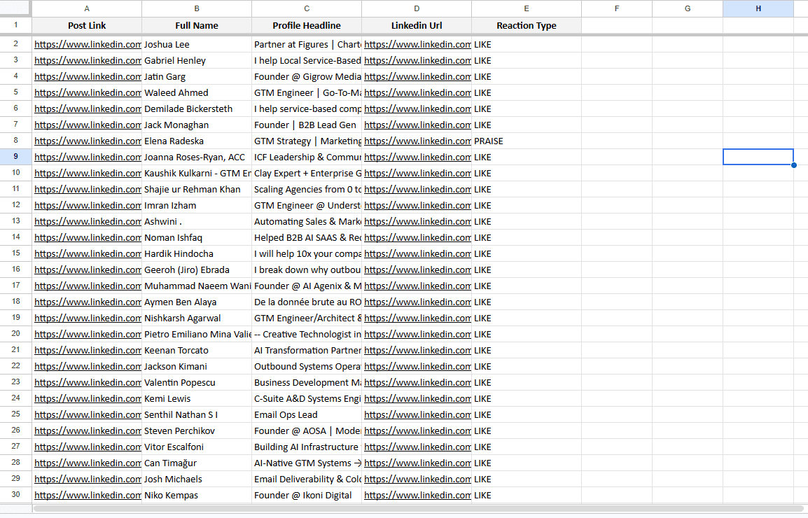Select column C header
This screenshot has width=808, height=518.
pos(307,8)
